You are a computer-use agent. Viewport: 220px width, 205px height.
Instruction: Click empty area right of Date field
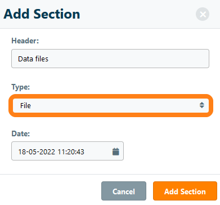(169, 151)
